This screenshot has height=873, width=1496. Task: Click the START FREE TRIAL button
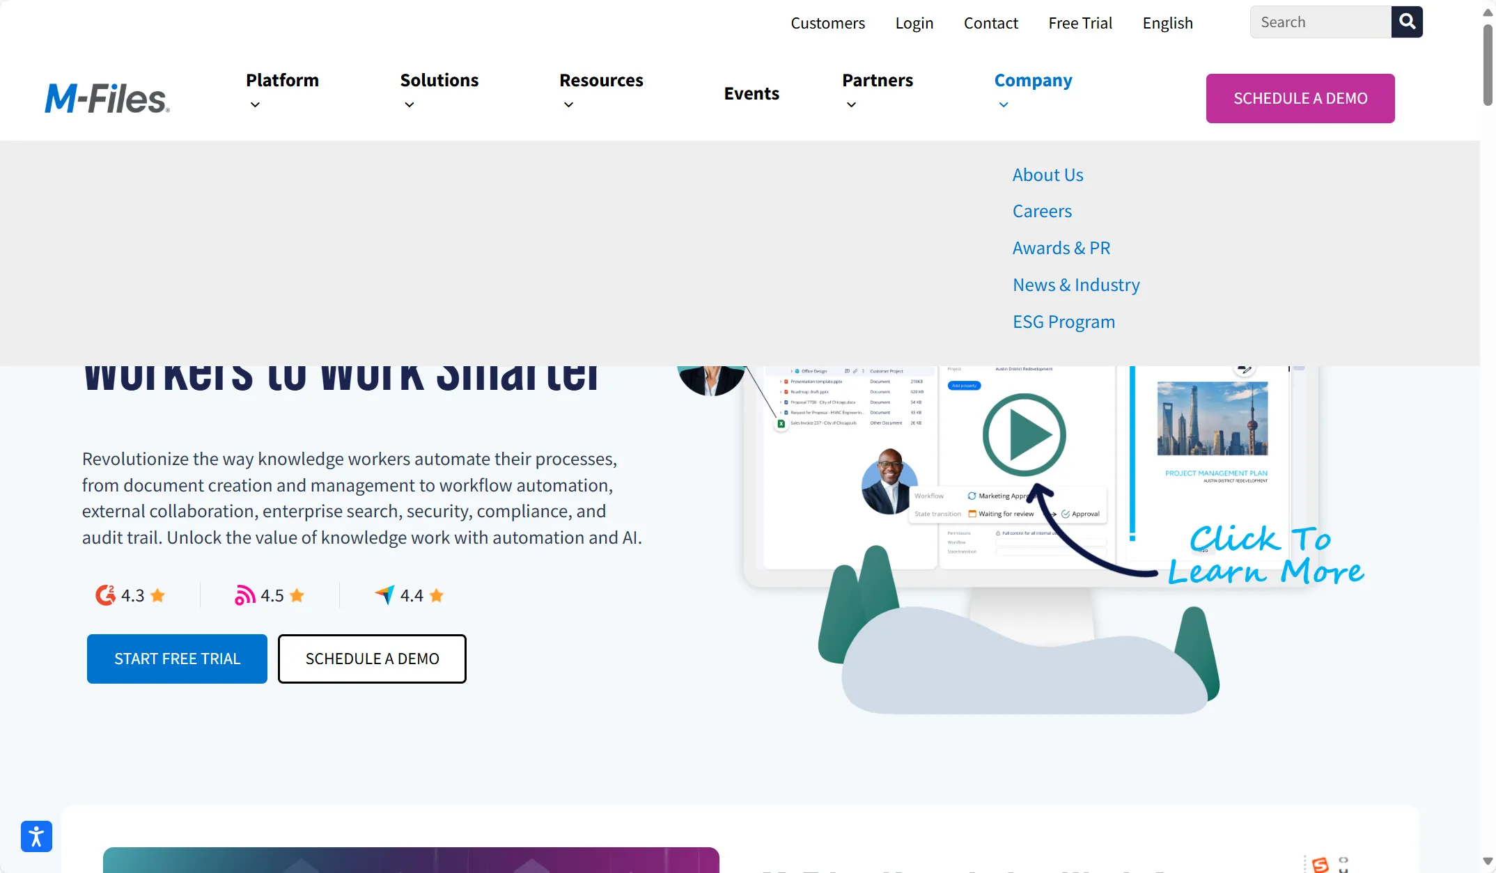click(x=177, y=658)
